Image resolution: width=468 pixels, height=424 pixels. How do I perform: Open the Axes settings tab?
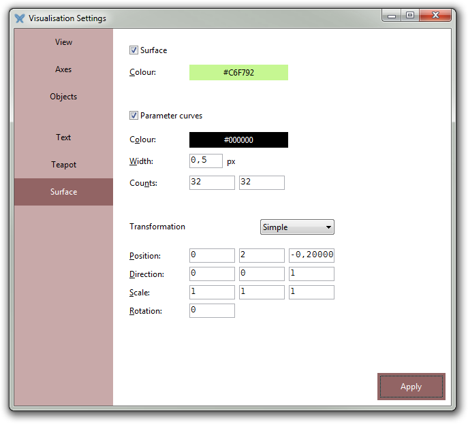pyautogui.click(x=63, y=69)
